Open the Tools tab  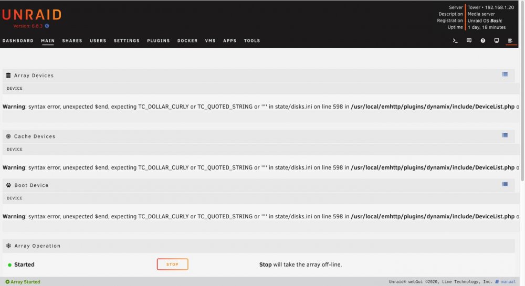click(x=252, y=40)
